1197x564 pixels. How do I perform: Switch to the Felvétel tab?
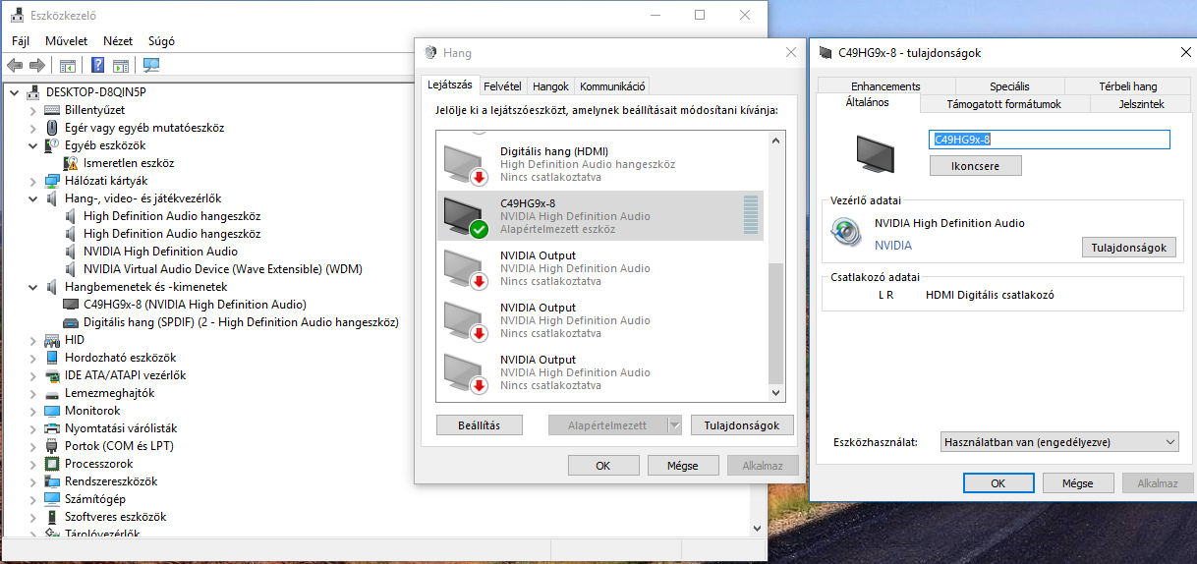pyautogui.click(x=503, y=86)
